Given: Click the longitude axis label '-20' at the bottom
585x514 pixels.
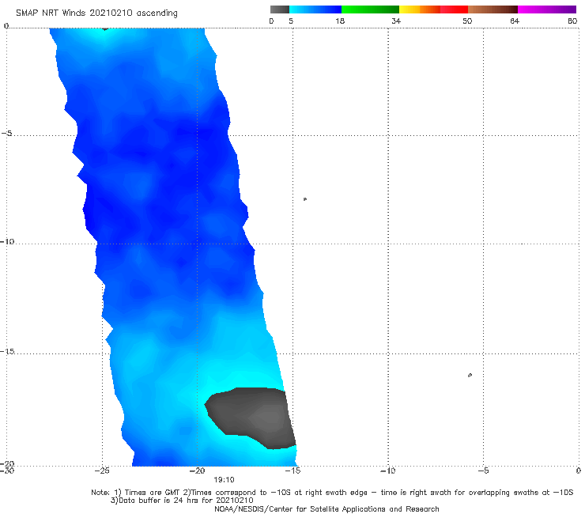Looking at the screenshot, I should point(198,471).
